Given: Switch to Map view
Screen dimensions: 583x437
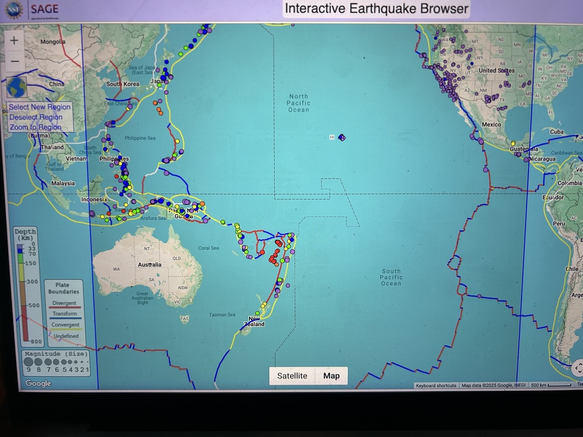Looking at the screenshot, I should (331, 376).
